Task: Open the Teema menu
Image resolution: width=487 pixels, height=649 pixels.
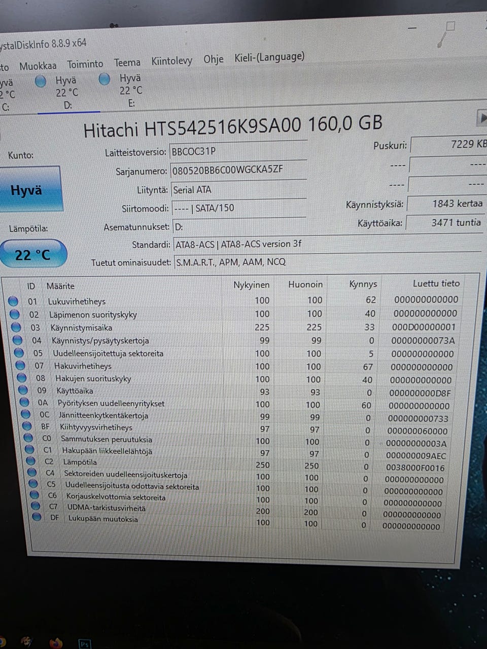Action: [127, 63]
